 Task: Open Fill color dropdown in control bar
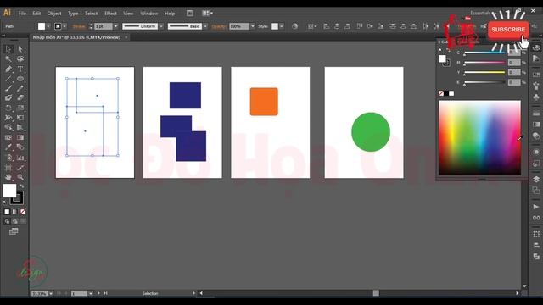coord(48,26)
